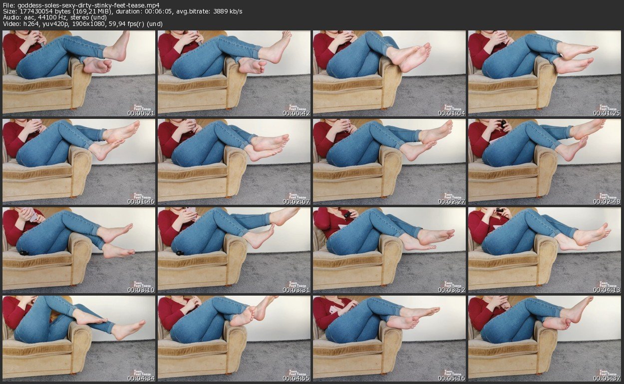Open the frame at timestamp 00:03:10
624x384 pixels.
pos(78,250)
